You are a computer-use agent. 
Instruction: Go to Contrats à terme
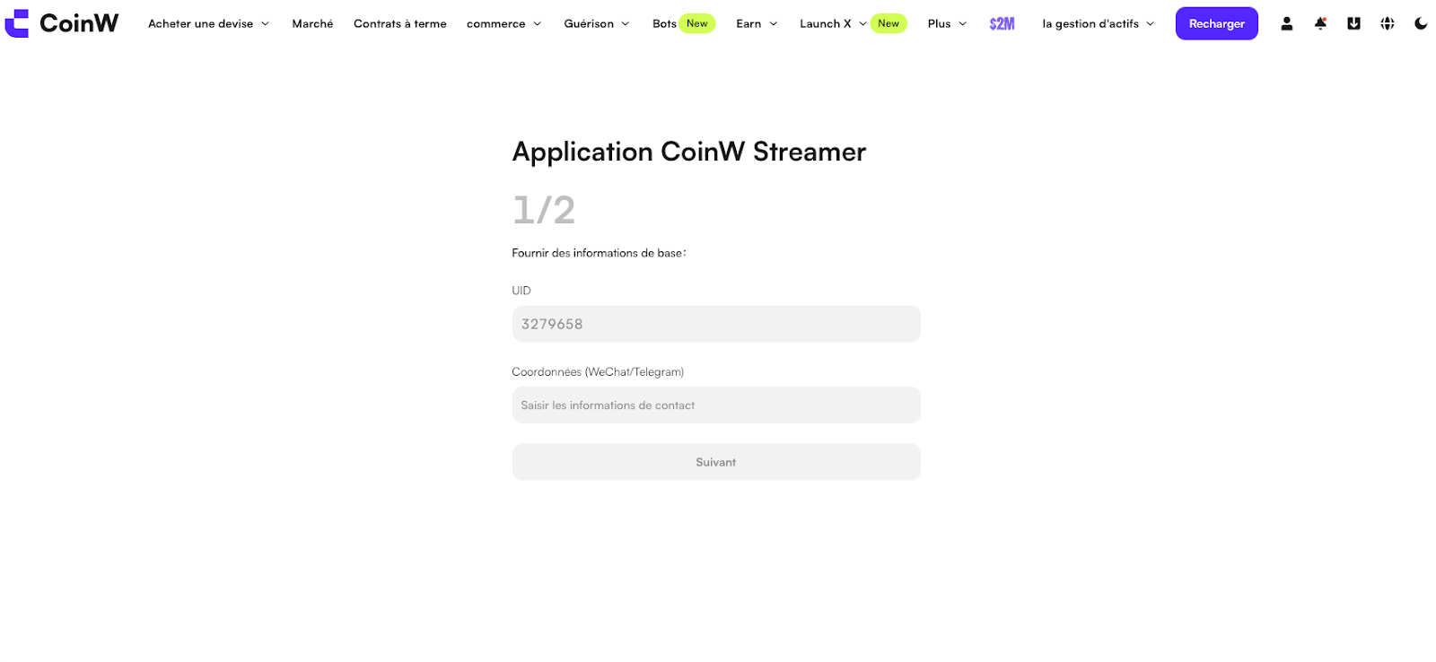[399, 23]
